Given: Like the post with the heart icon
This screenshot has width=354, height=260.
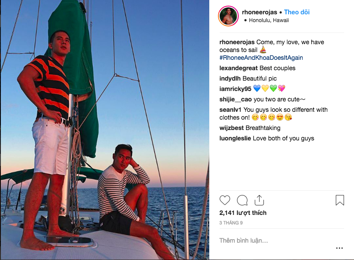Looking at the screenshot, I should tap(225, 200).
